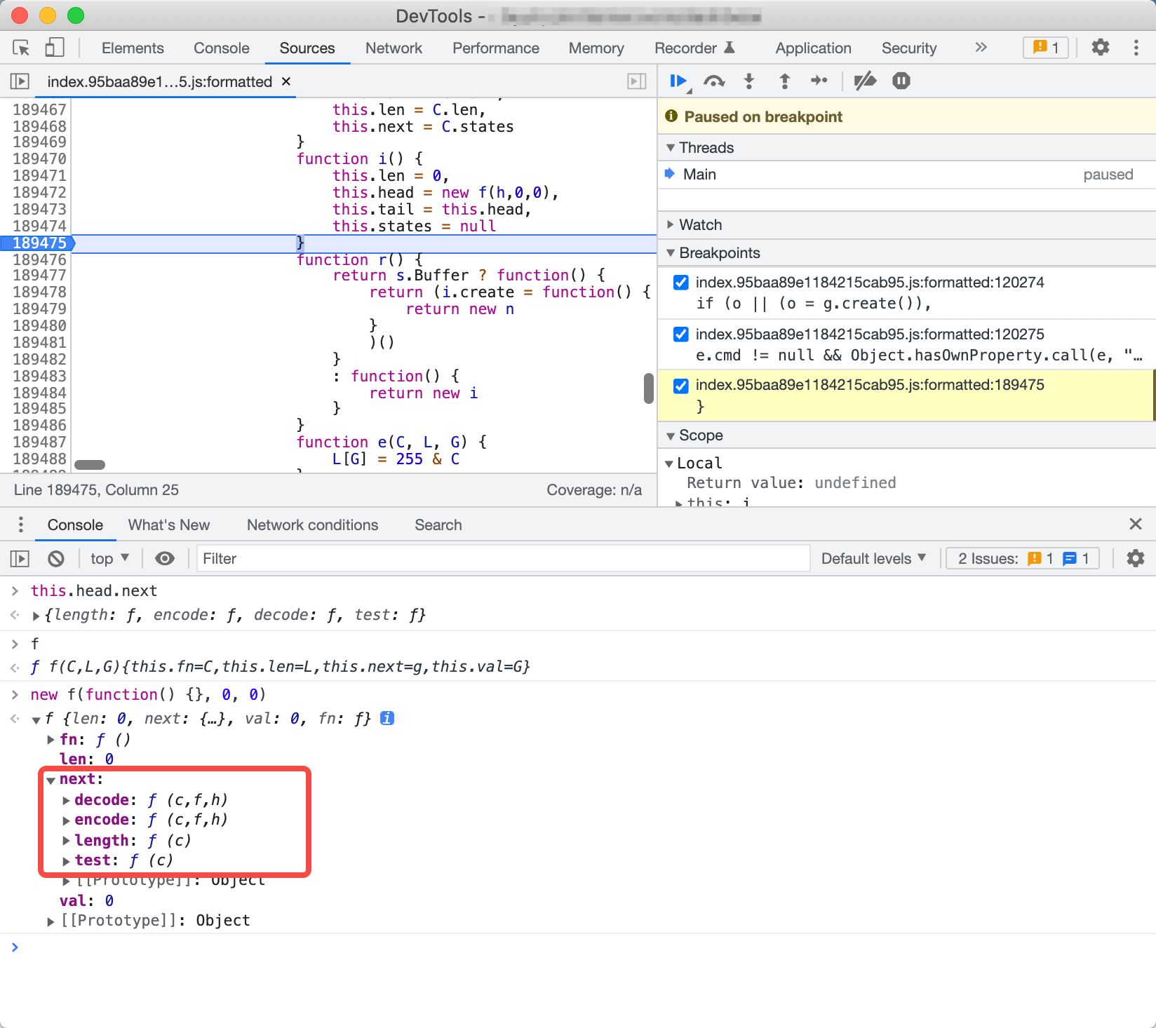Toggle the Sources navigator sidebar

pyautogui.click(x=20, y=81)
